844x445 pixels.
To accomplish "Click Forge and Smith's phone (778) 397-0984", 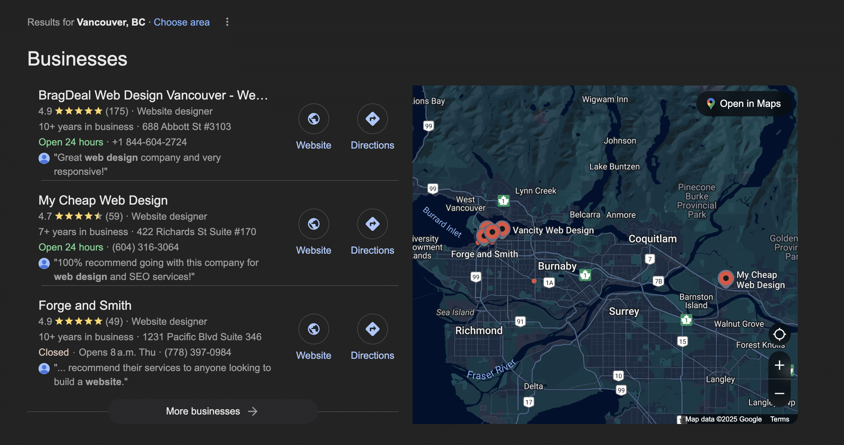I will pos(198,352).
